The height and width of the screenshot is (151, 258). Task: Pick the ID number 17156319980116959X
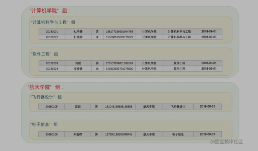pos(119,63)
